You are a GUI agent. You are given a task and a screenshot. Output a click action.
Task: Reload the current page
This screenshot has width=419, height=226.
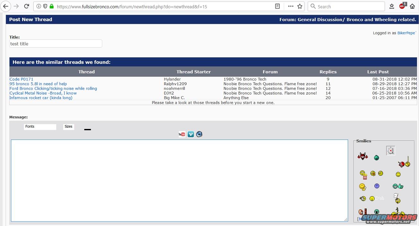click(27, 6)
